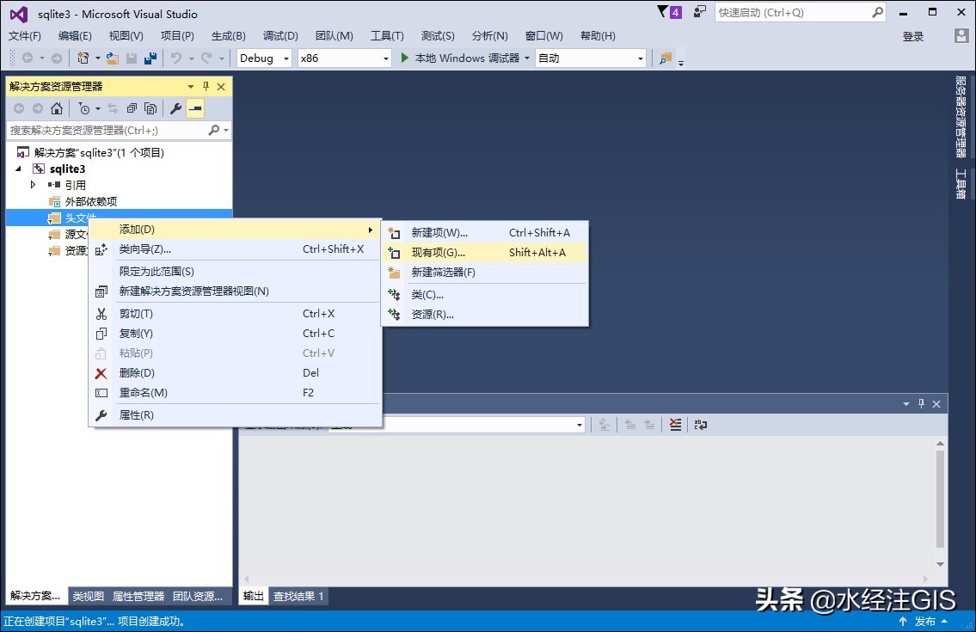The width and height of the screenshot is (976, 632).
Task: Click the New Project toolbar icon
Action: pyautogui.click(x=83, y=58)
